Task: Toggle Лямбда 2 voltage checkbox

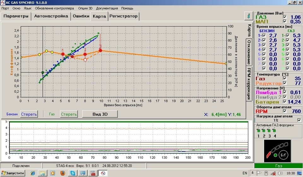Action: pyautogui.click(x=285, y=97)
